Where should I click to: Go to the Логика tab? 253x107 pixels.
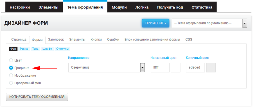(142, 7)
